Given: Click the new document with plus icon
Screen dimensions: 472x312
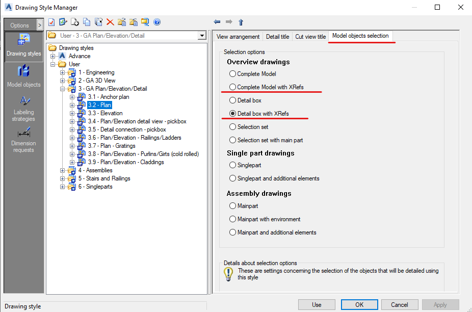Looking at the screenshot, I should [x=74, y=22].
